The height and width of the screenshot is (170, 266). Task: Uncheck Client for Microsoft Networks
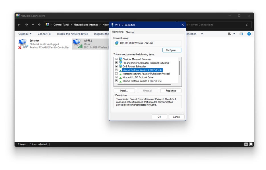116,59
